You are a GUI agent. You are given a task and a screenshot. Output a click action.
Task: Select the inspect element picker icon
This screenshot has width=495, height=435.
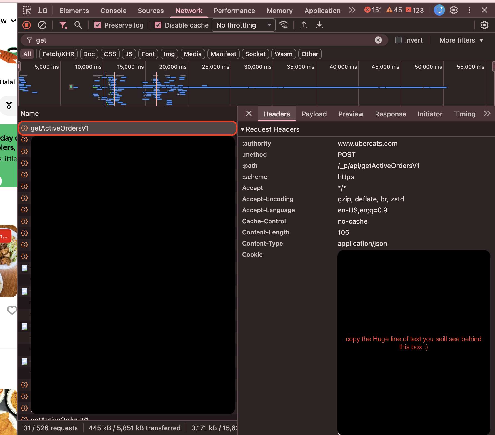27,11
